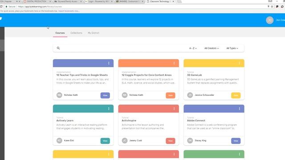Switch to the Login - Powered by browser tab

[x=99, y=1]
